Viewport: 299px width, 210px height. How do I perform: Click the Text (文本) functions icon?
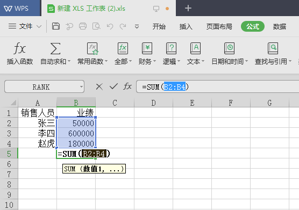195,48
